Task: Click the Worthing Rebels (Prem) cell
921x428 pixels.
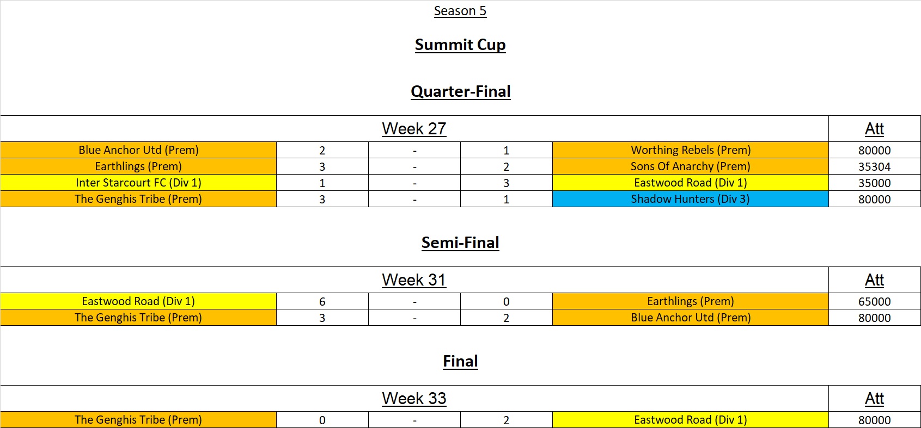Action: 690,150
